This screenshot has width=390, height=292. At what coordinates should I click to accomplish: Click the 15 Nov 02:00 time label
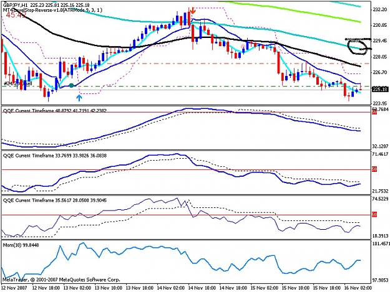pyautogui.click(x=265, y=288)
